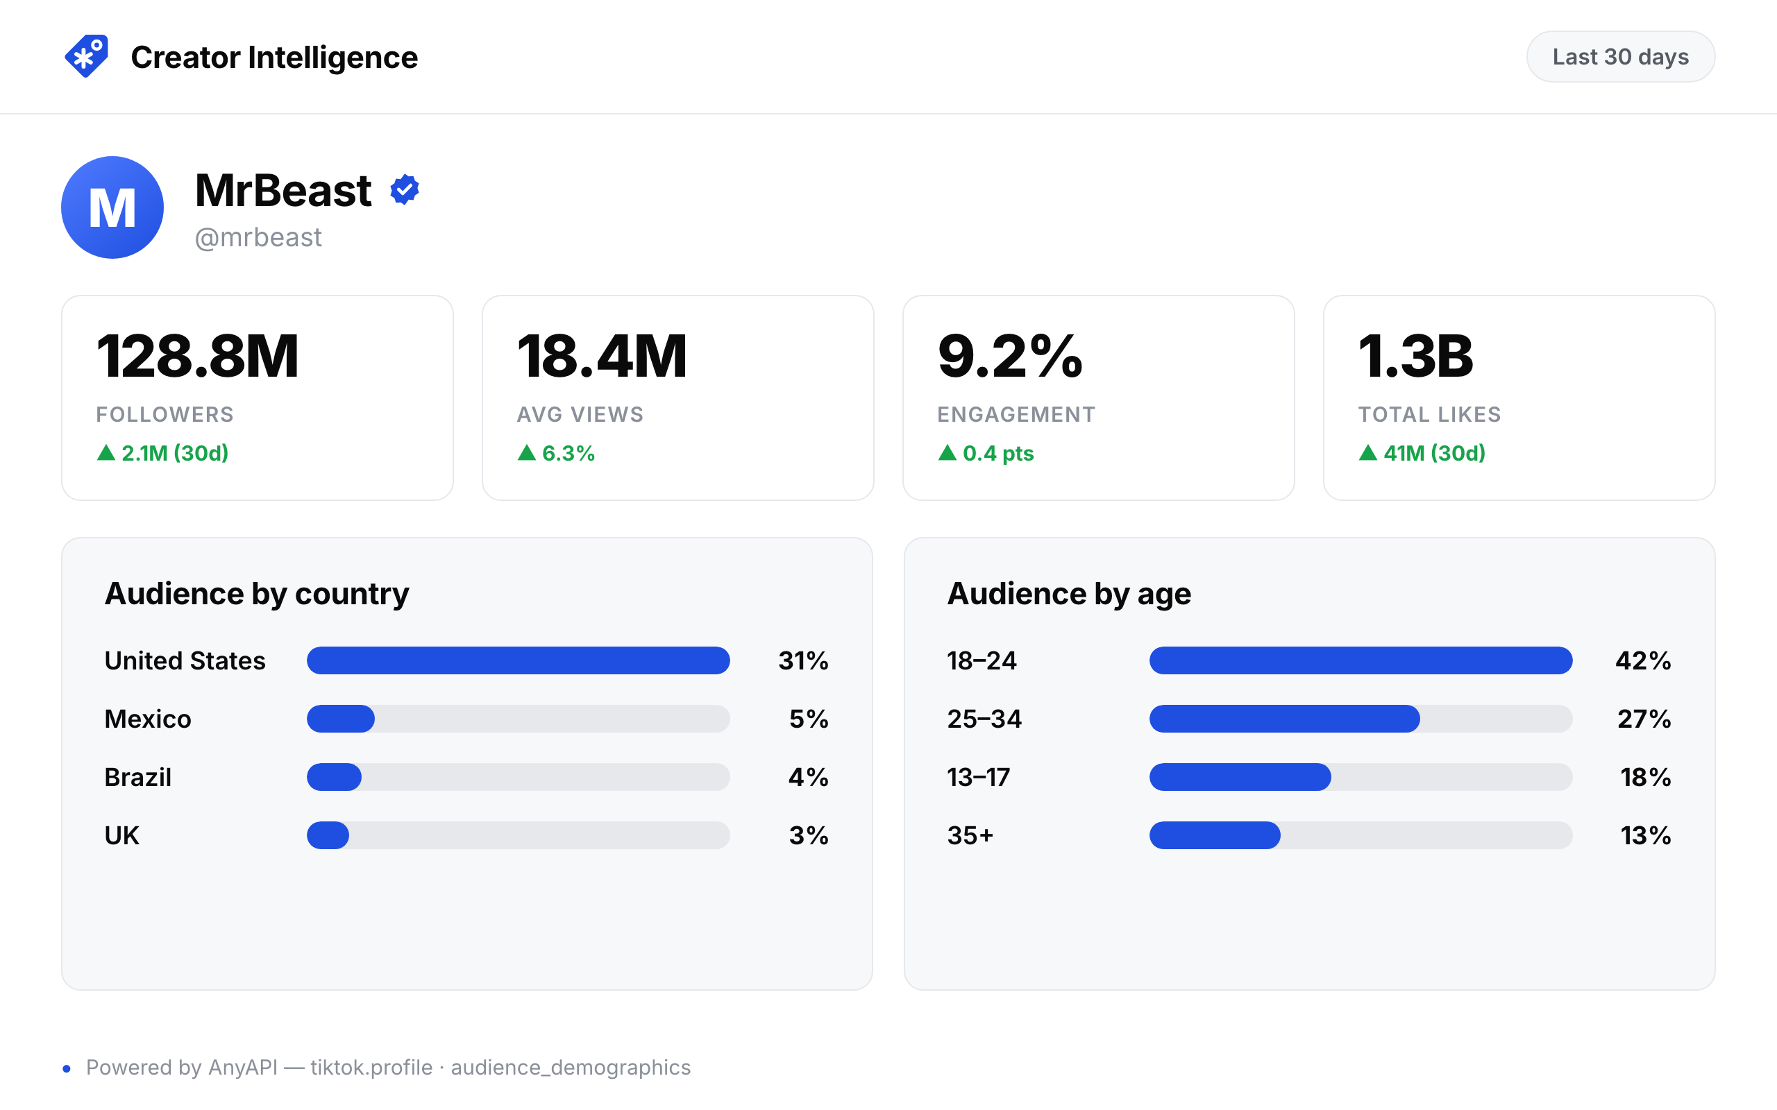Image resolution: width=1777 pixels, height=1110 pixels.
Task: Click the 3% UK percentage
Action: click(x=809, y=835)
